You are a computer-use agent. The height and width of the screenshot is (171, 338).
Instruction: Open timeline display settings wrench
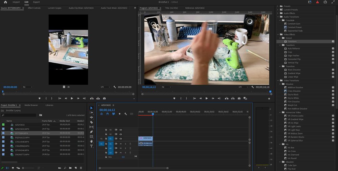[126, 114]
